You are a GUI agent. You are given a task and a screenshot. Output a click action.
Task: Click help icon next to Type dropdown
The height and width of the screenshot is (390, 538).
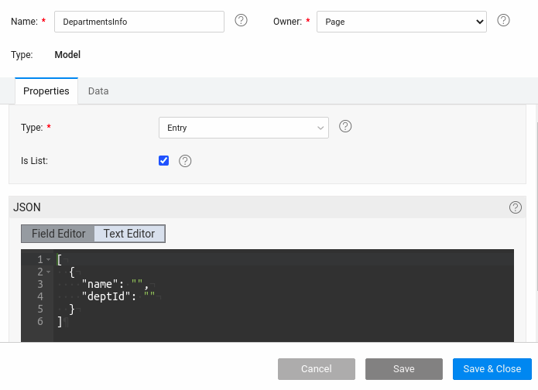[345, 127]
